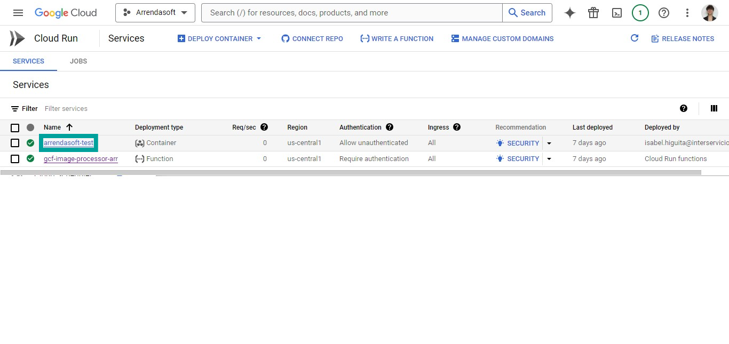
Task: Click the Filter funnel icon
Action: [15, 109]
